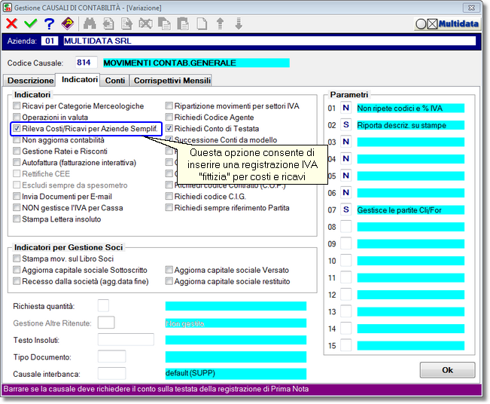Click the Codice Causale field showing 814
This screenshot has width=490, height=404.
[x=86, y=63]
